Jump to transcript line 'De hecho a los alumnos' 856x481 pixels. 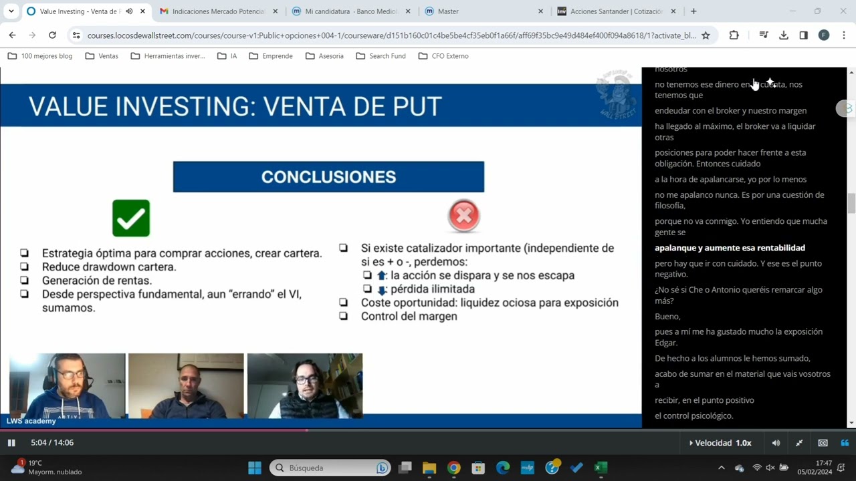click(x=732, y=358)
